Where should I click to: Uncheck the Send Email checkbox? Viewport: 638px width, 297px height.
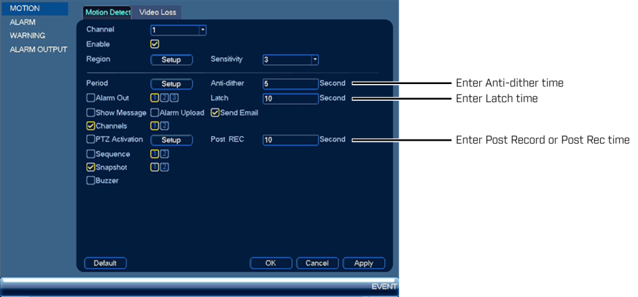click(215, 113)
